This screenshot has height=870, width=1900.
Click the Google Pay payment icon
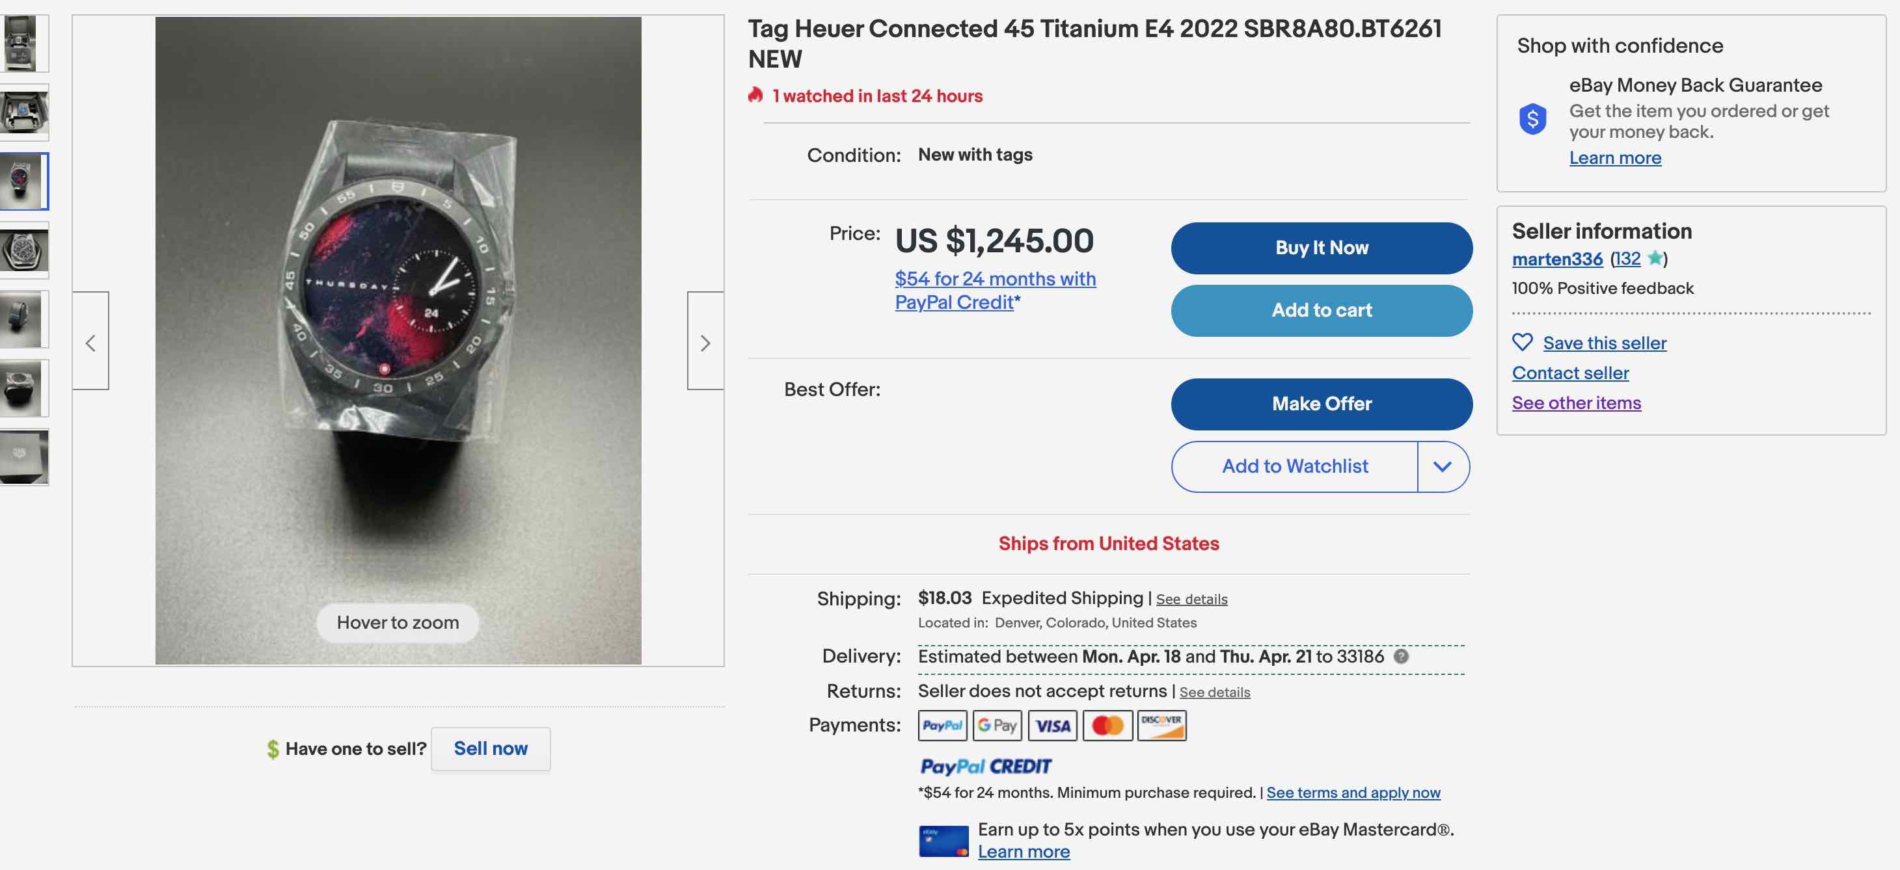point(998,726)
